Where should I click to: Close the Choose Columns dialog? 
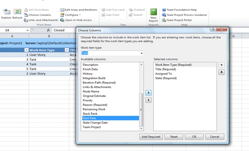coord(222,29)
